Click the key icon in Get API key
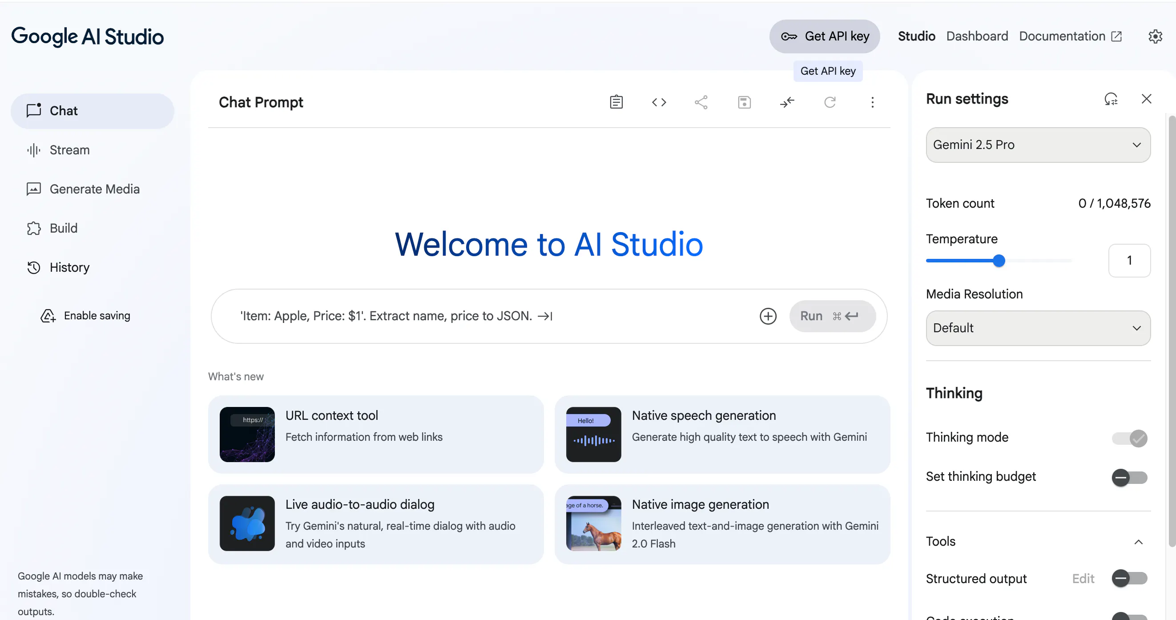This screenshot has height=620, width=1176. pyautogui.click(x=789, y=36)
